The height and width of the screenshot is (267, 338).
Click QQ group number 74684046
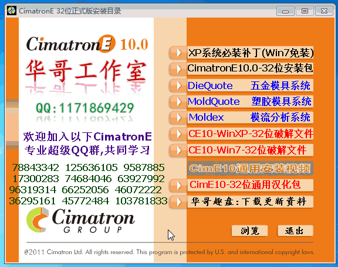[x=88, y=179]
